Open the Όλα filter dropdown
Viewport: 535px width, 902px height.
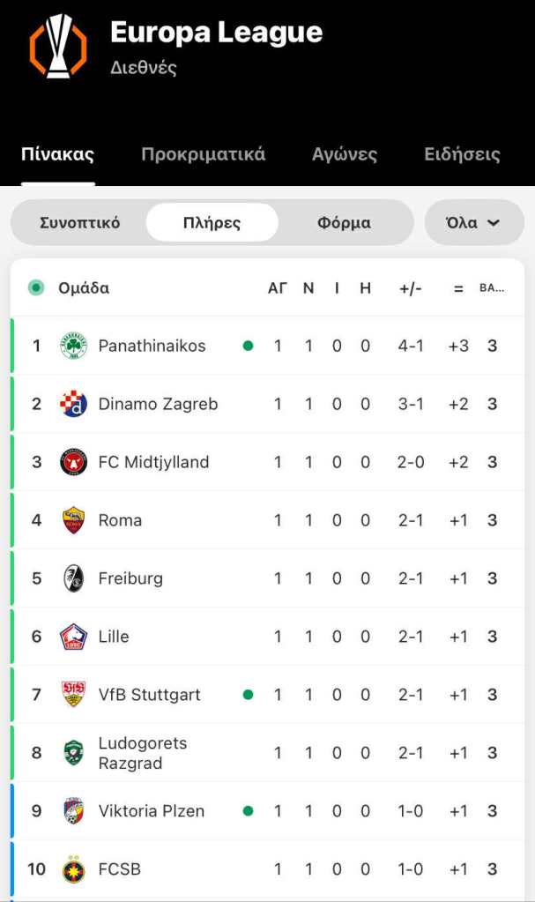474,223
